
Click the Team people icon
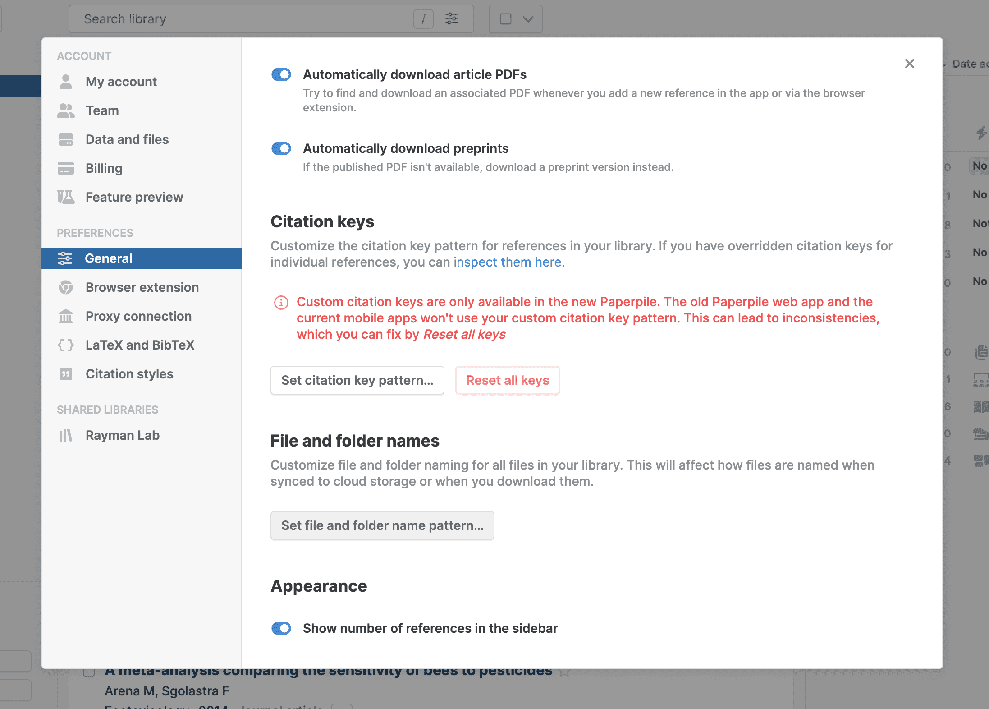tap(66, 110)
